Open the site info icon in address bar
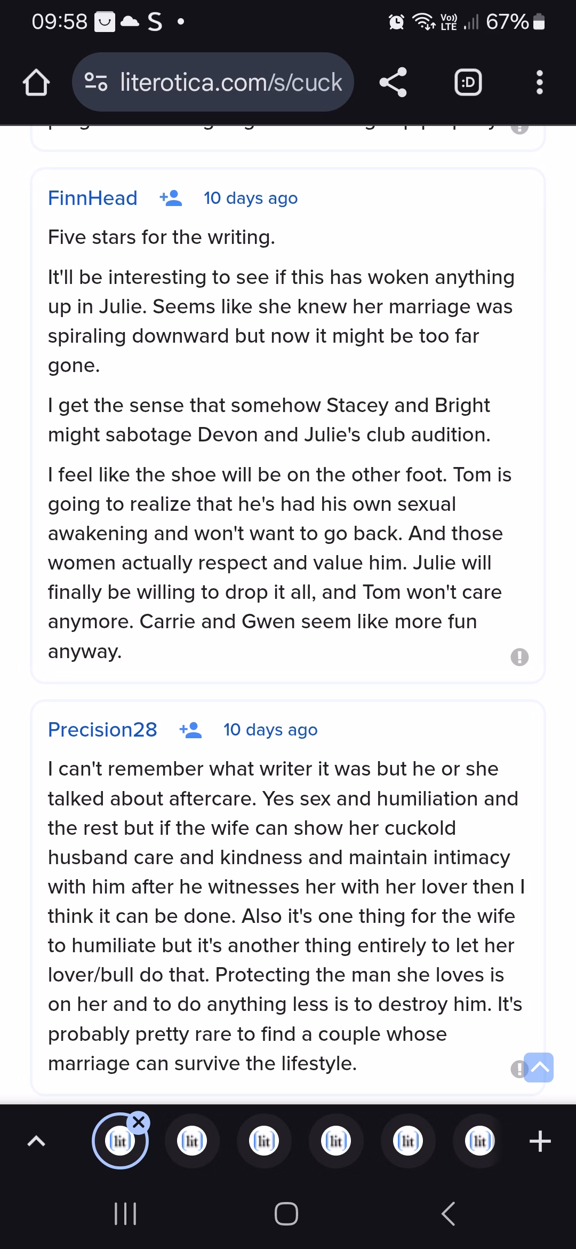 (x=97, y=82)
